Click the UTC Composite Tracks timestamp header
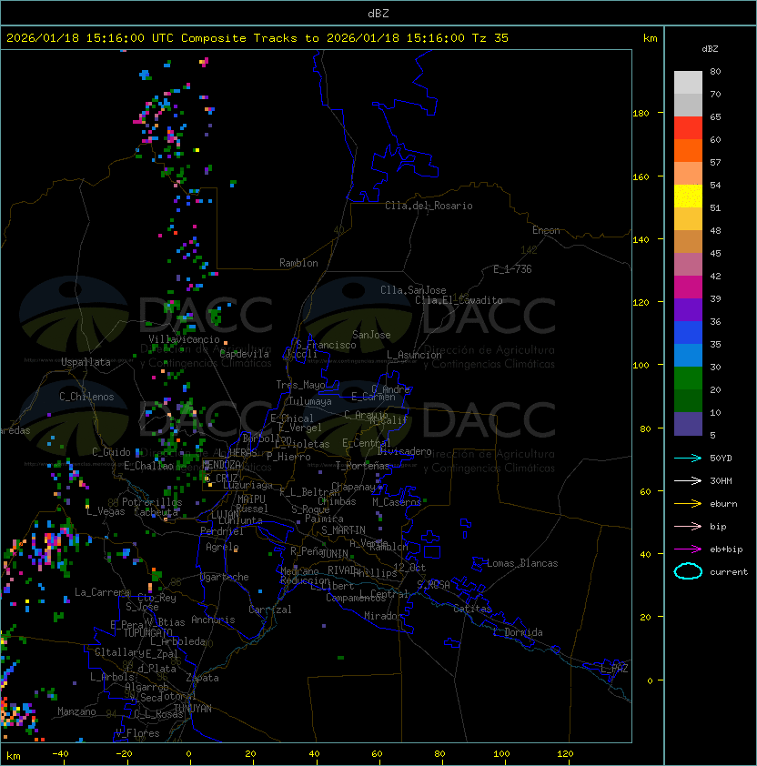Image resolution: width=757 pixels, height=766 pixels. click(257, 38)
